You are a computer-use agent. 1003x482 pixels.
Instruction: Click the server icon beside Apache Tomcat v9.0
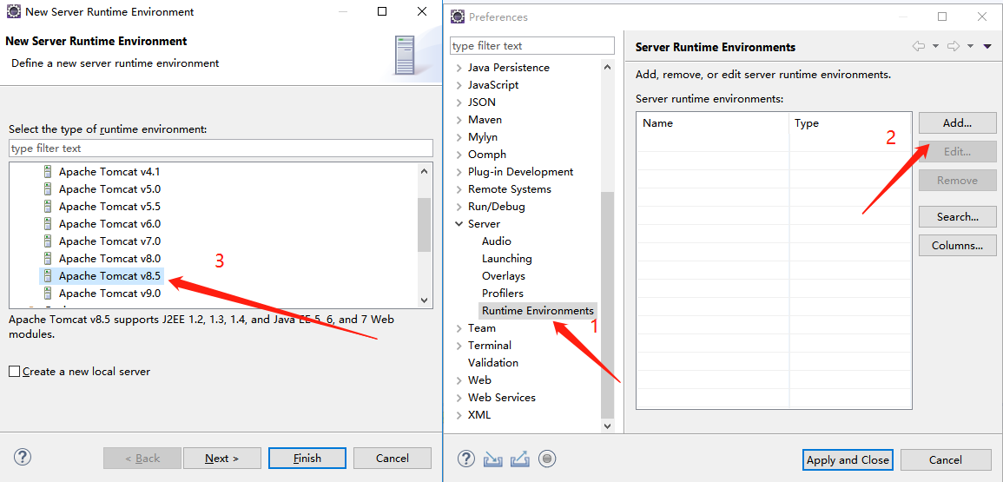[48, 294]
